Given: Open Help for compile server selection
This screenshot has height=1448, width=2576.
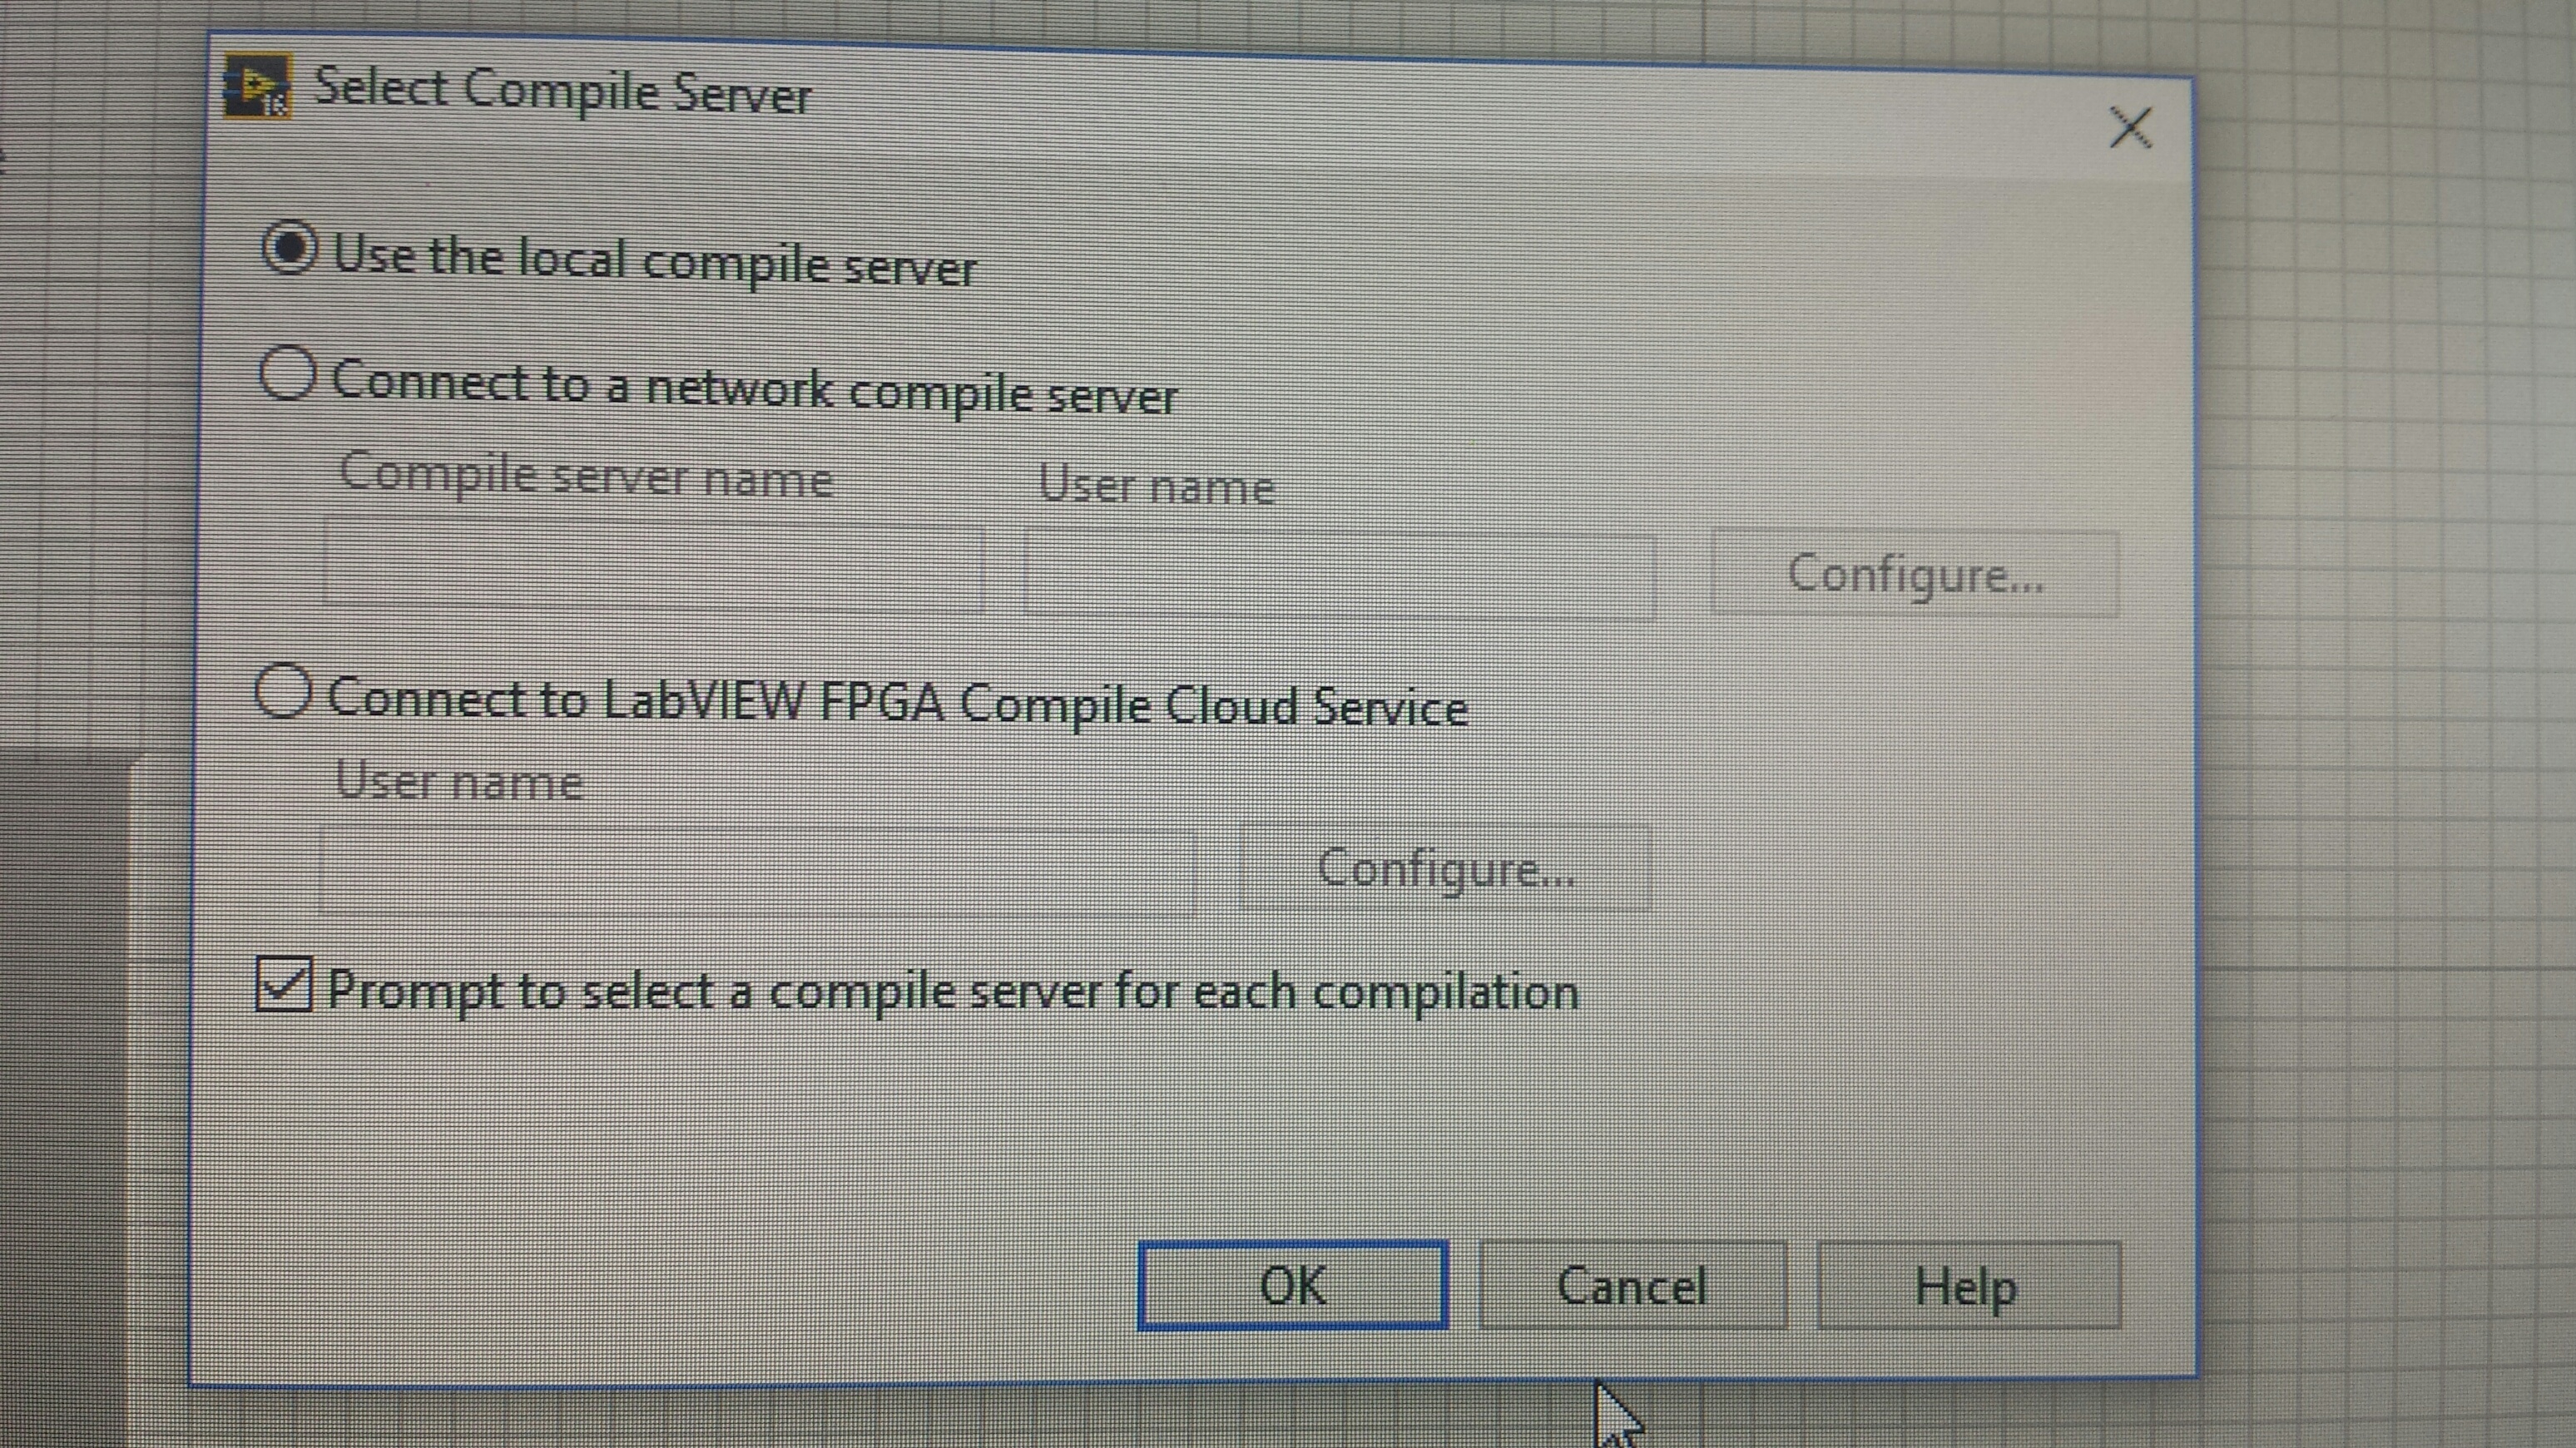Looking at the screenshot, I should coord(1967,1286).
